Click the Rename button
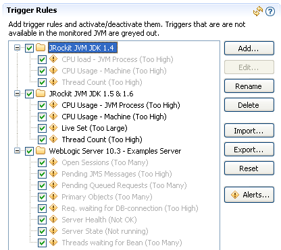Screen dimensions: 281x250 (249, 86)
